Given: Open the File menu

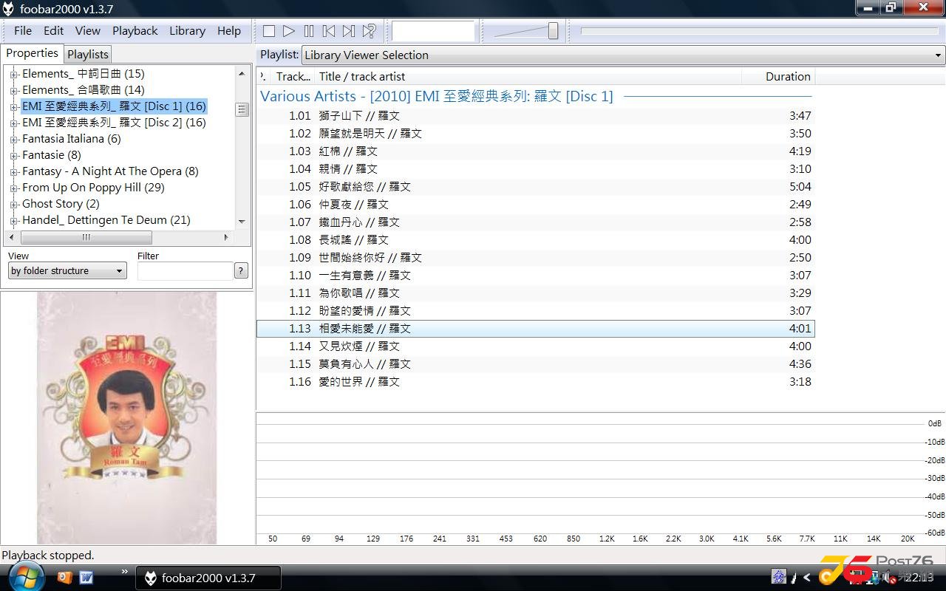Looking at the screenshot, I should (23, 30).
